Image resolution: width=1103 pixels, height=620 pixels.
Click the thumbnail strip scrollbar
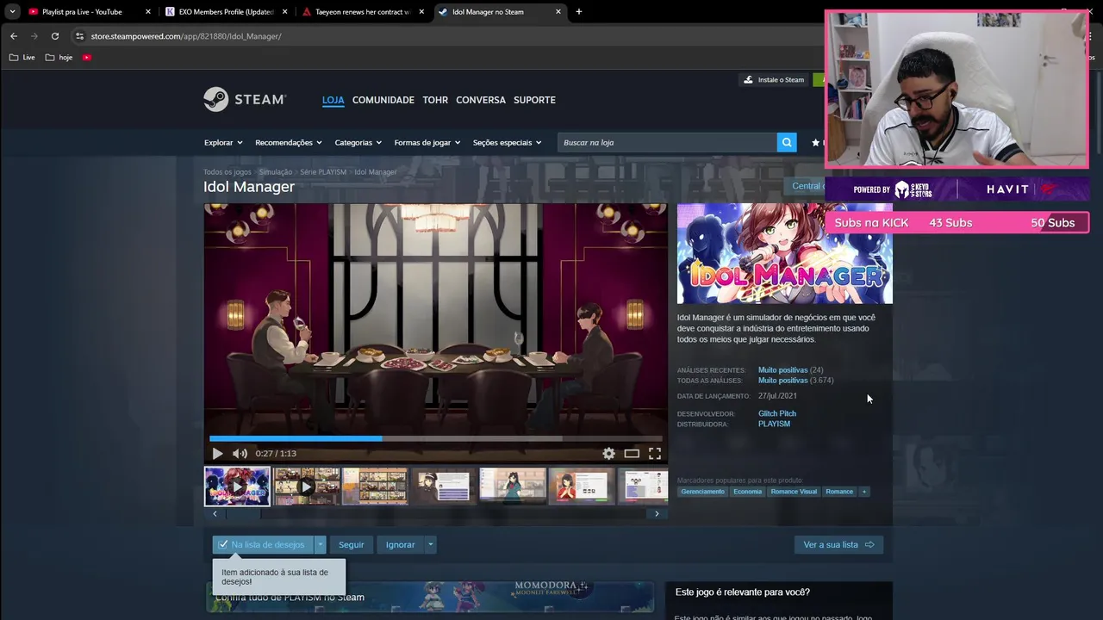(x=243, y=514)
